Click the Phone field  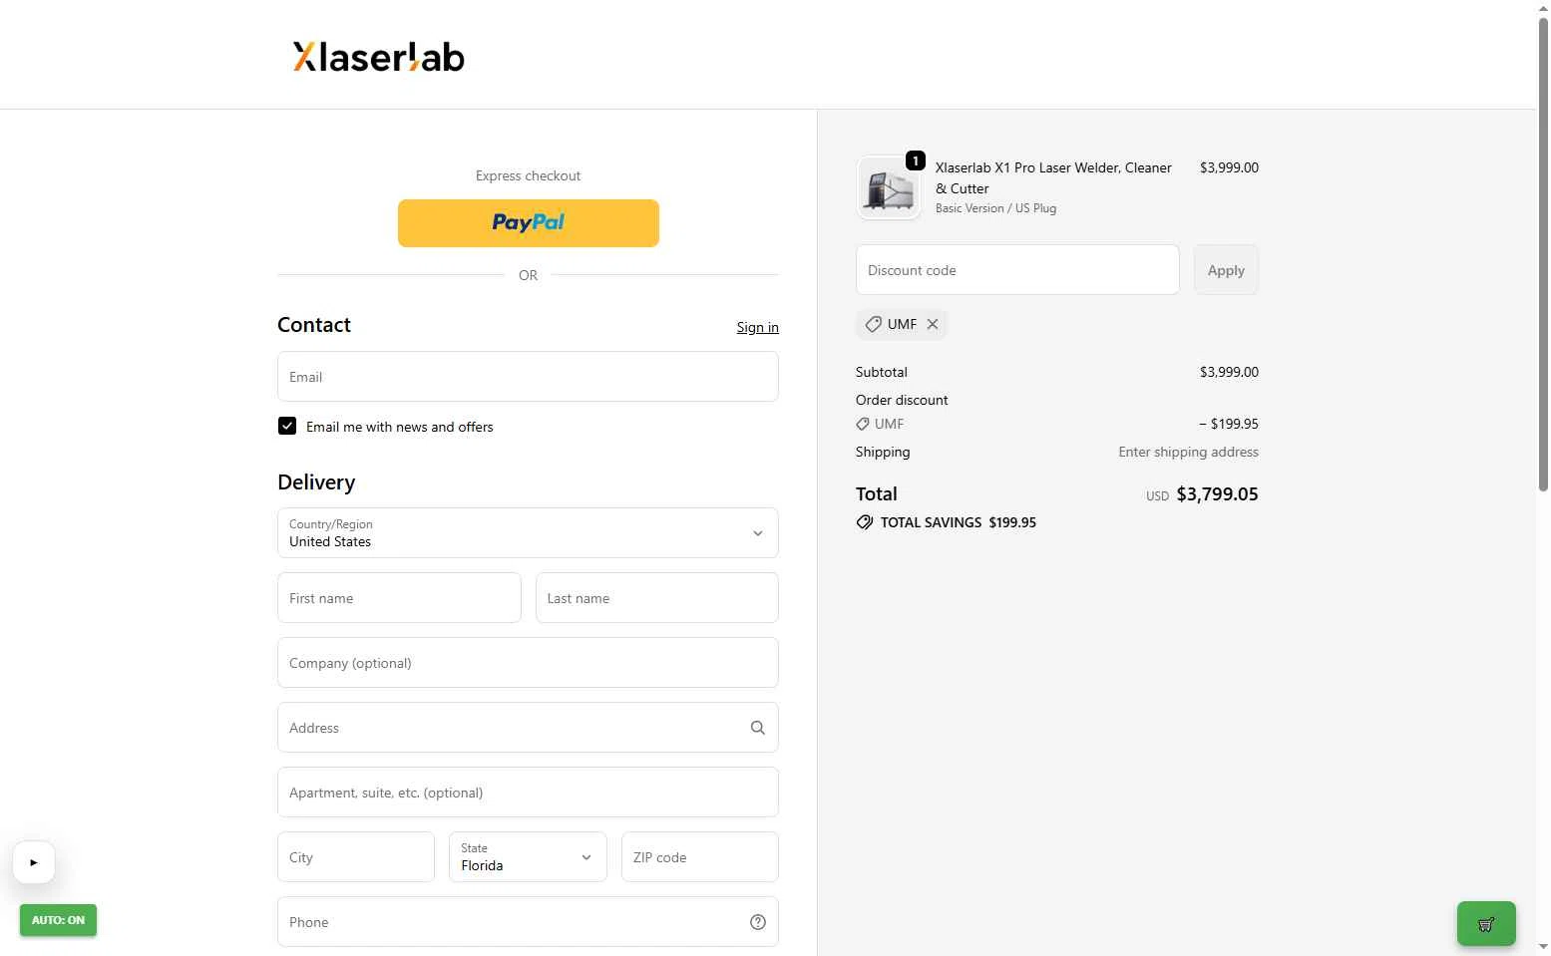coord(528,922)
